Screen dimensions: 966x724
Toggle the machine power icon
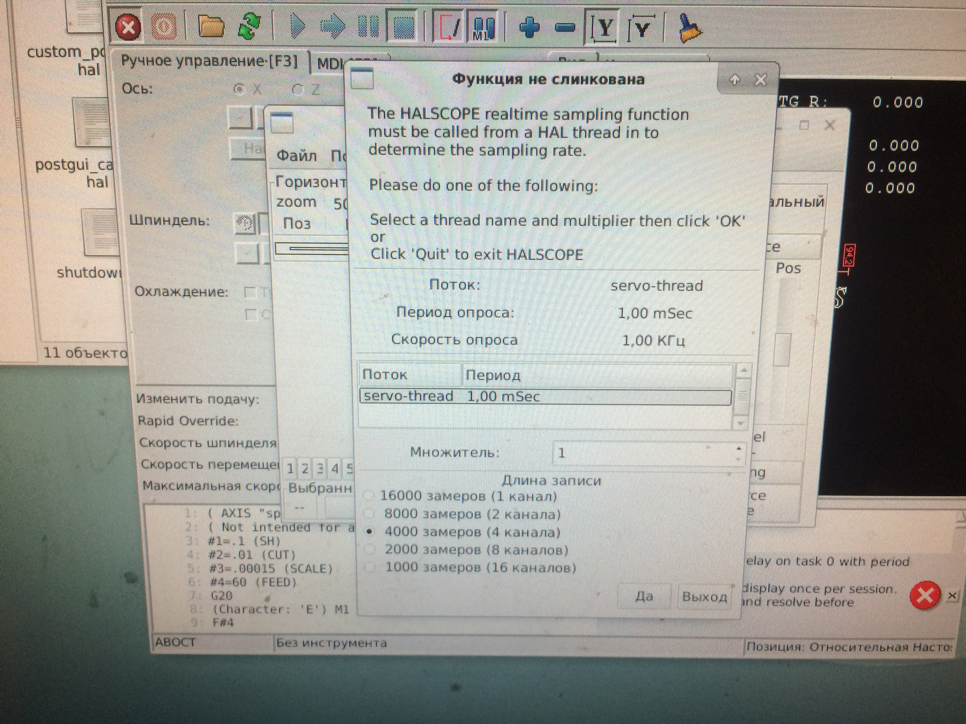tap(164, 27)
